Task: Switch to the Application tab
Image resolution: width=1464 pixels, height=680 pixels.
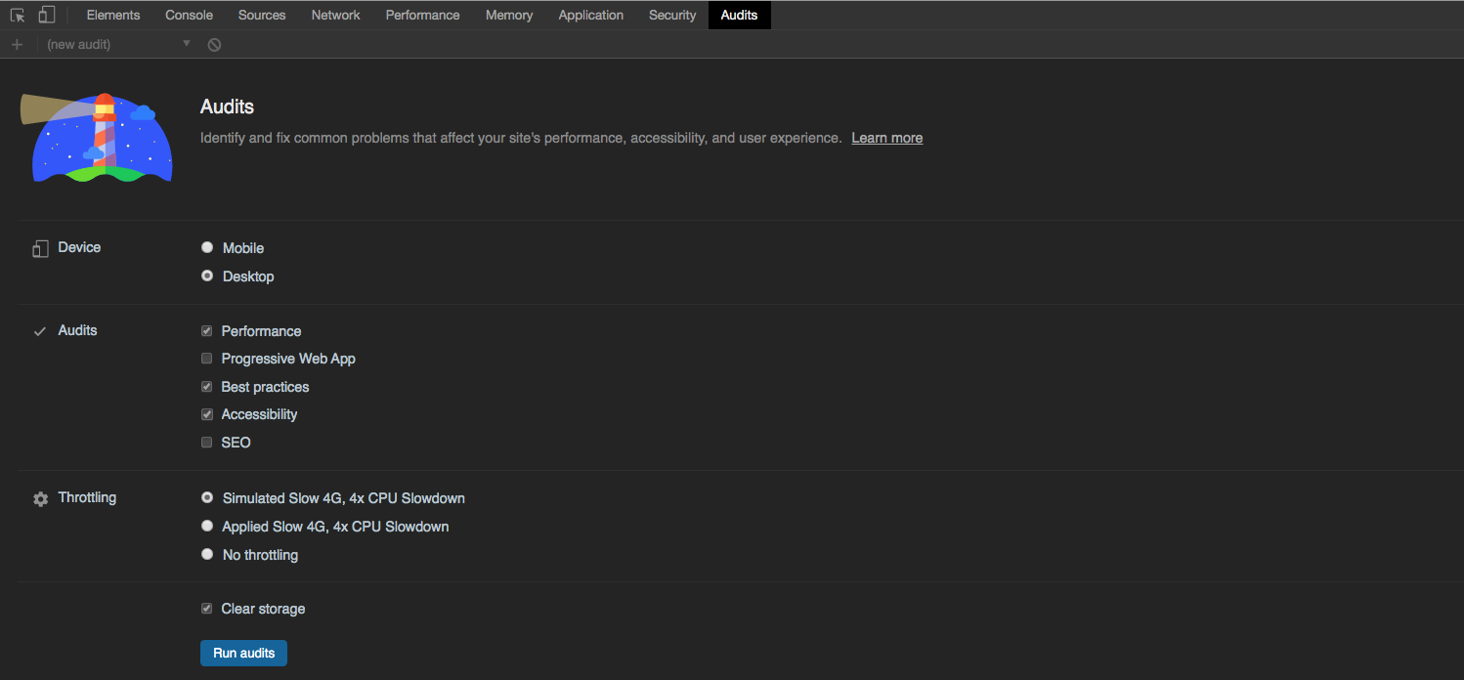Action: point(590,15)
